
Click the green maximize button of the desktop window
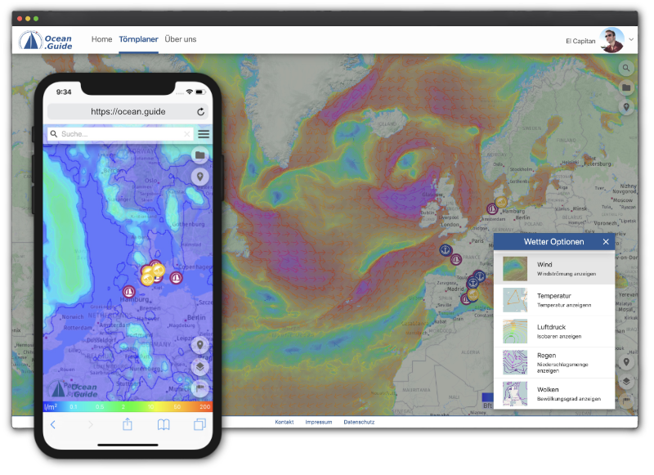[36, 19]
